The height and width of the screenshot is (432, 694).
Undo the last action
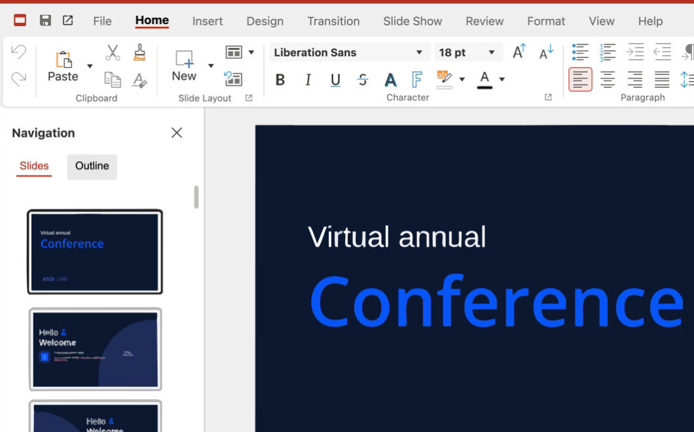[18, 52]
